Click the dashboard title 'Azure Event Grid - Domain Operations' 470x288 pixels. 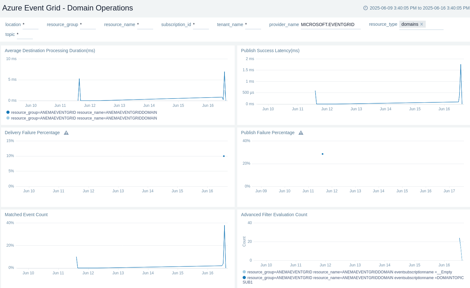tap(68, 8)
